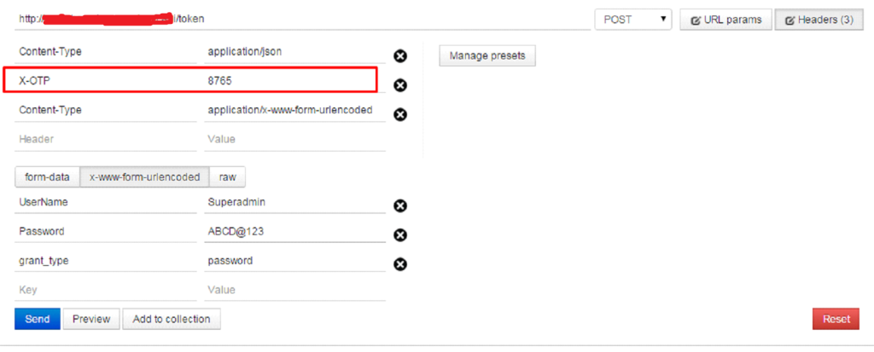Remove the application/json Content-Type header
Screen dimensions: 874x352
tap(400, 55)
